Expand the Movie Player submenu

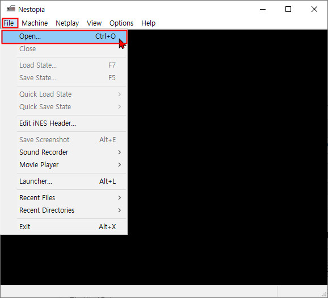[x=64, y=165]
